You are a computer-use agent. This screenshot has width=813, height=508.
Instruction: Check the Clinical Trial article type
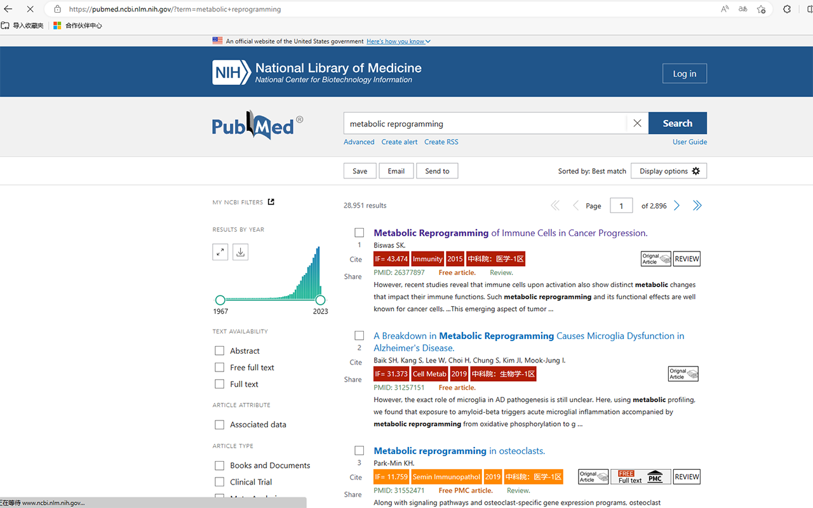(220, 482)
